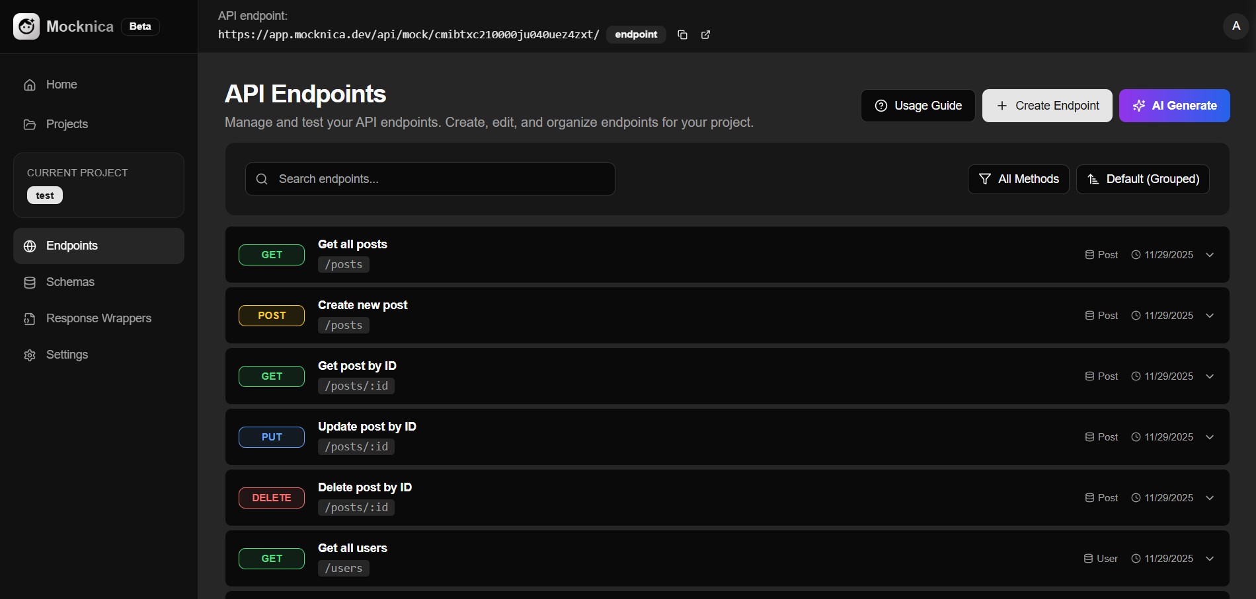Click the Response Wrappers icon
Screen dimensions: 1256x599
(30, 318)
